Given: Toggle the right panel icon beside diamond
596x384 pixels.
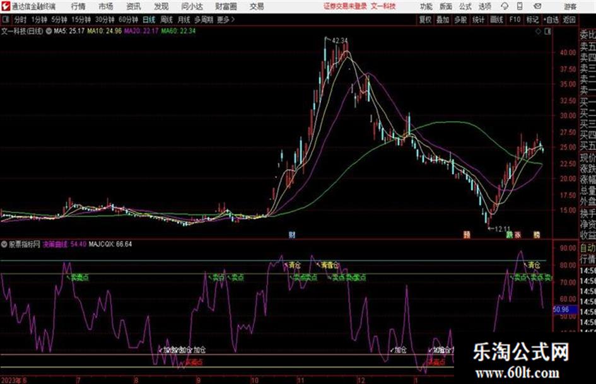Looking at the screenshot, I should pyautogui.click(x=547, y=32).
